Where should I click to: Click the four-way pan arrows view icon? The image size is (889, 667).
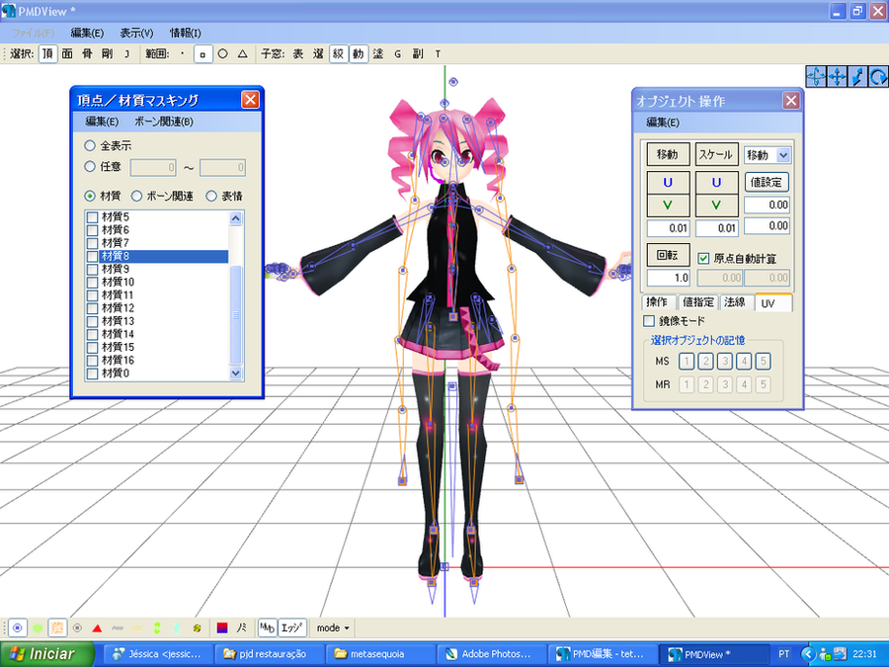tap(836, 76)
